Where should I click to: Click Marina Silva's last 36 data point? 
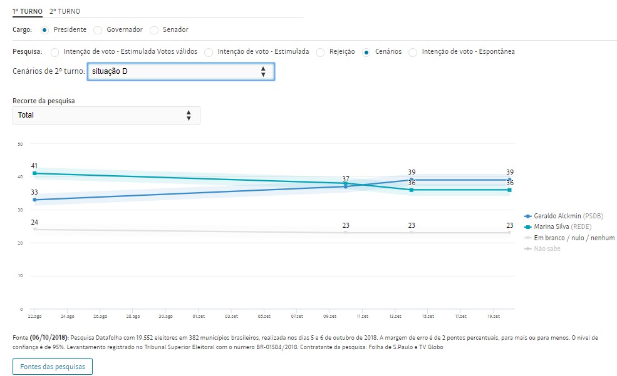tap(510, 190)
